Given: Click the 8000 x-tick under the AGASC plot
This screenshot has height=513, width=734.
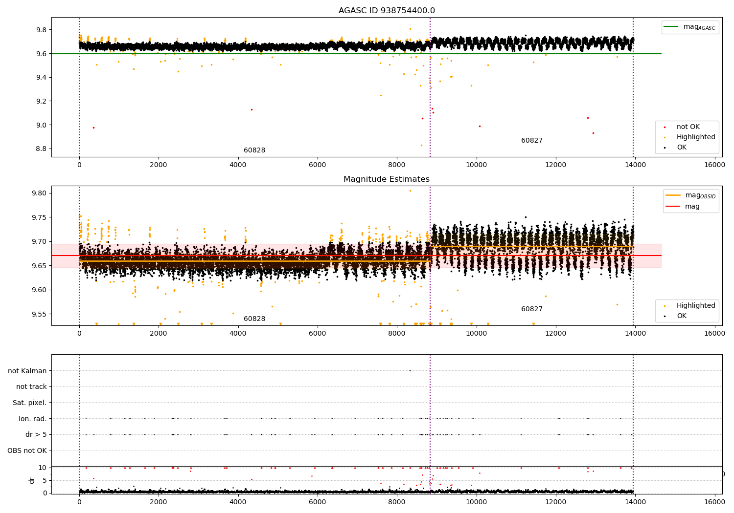Looking at the screenshot, I should pyautogui.click(x=397, y=165).
